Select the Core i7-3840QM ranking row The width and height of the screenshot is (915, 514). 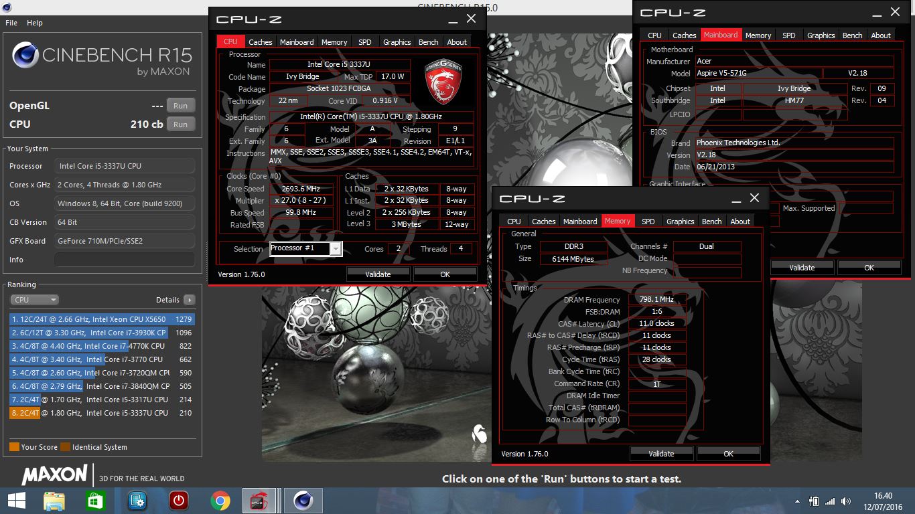point(101,386)
